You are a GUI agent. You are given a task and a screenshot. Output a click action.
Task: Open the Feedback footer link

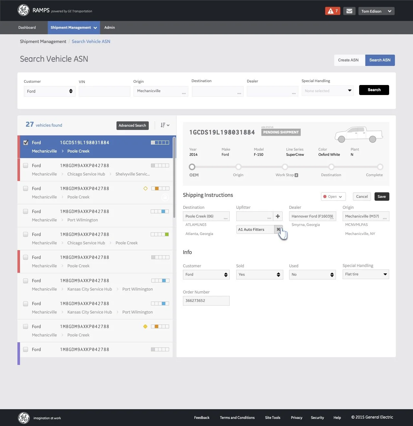point(202,418)
